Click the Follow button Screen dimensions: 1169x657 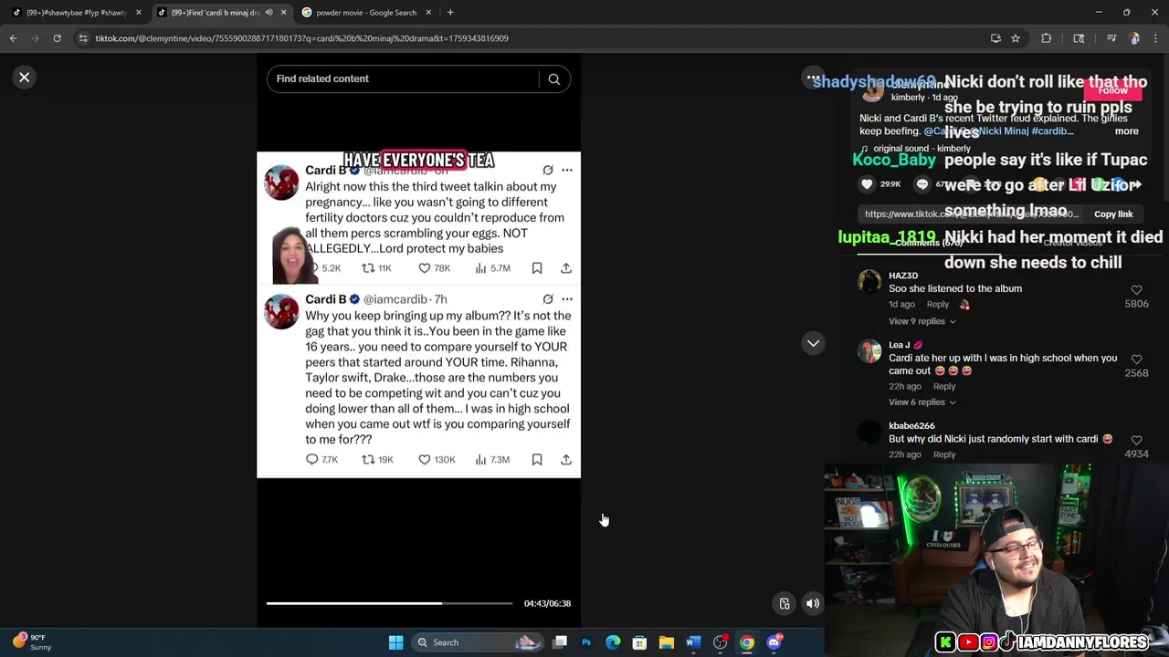click(x=1112, y=90)
